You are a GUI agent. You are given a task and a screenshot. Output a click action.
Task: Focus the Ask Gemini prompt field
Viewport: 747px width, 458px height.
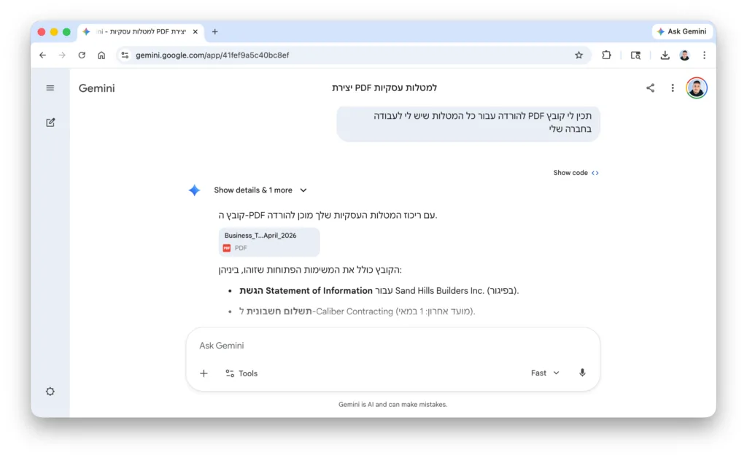point(392,346)
